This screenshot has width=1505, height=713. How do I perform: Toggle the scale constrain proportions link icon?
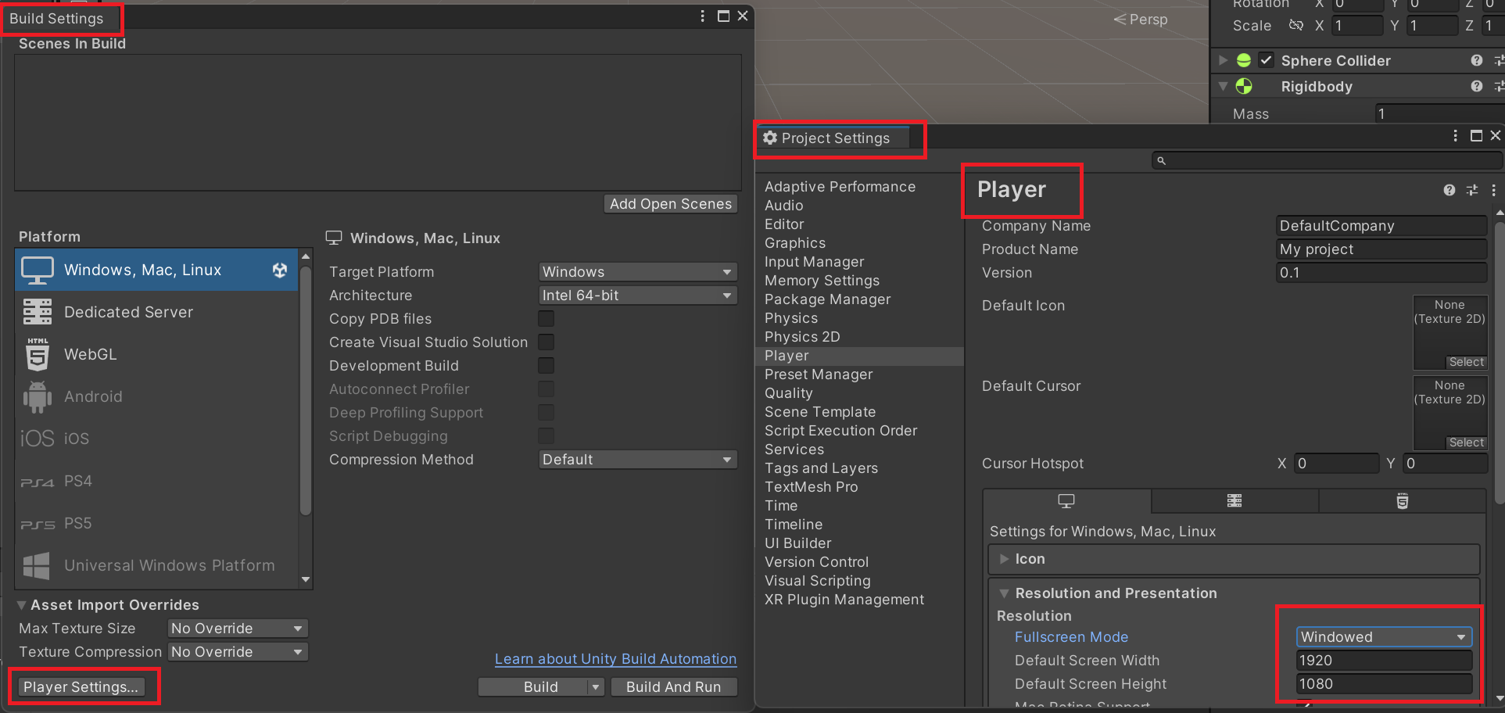(x=1295, y=26)
